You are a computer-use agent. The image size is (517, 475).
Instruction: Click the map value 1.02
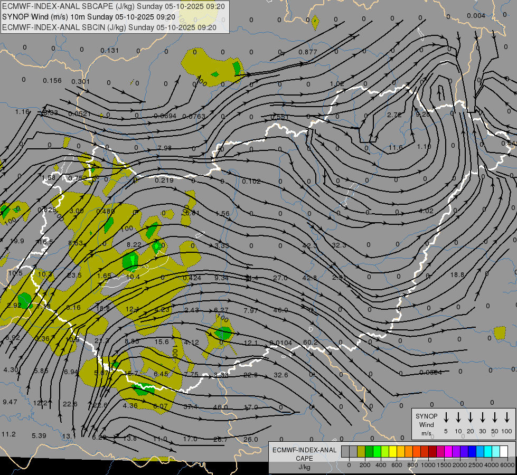pyautogui.click(x=337, y=84)
